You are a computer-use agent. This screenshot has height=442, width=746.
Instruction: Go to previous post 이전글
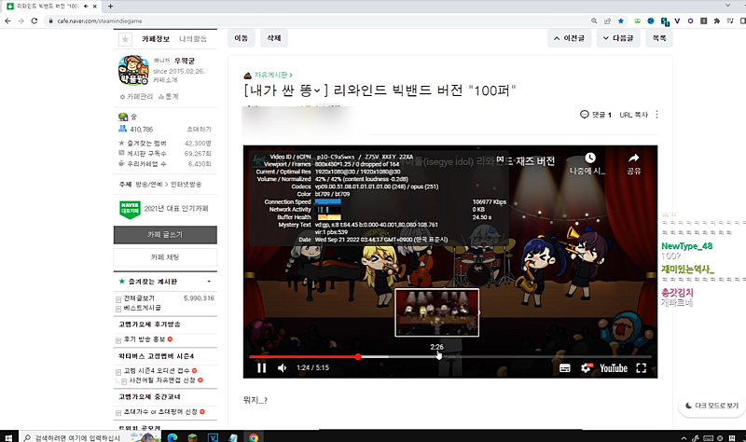[x=569, y=38]
